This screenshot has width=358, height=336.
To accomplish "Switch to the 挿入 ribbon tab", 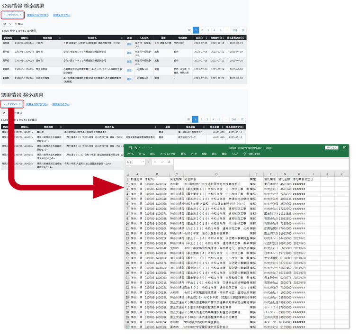I will coord(152,154).
